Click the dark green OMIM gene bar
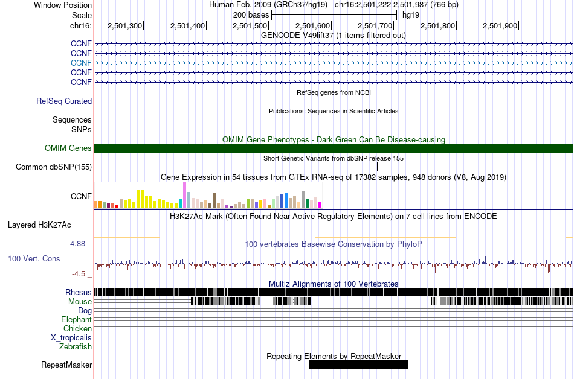574x379 pixels. coord(334,148)
